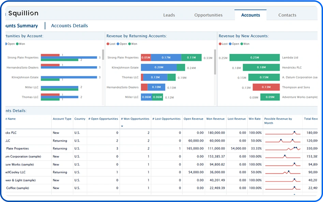Switch to the Contacts tab
This screenshot has width=323, height=202.
click(287, 15)
